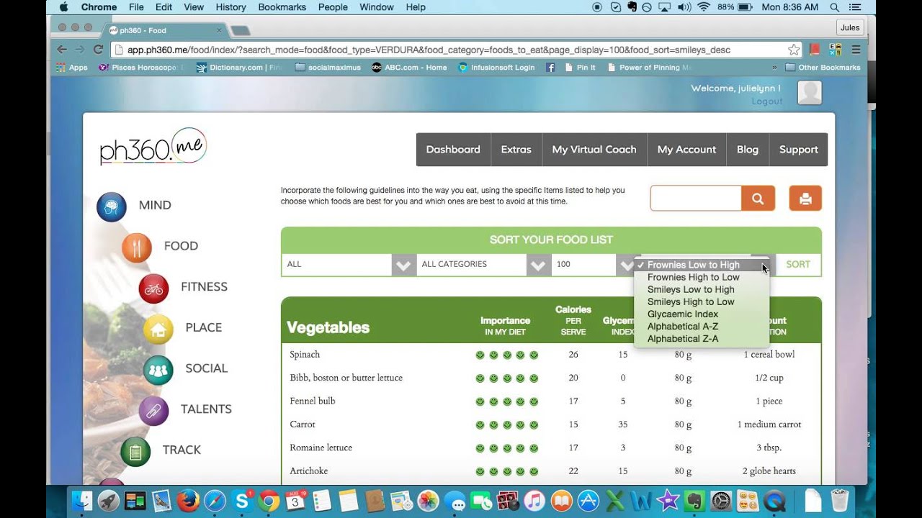Click Bibb, boston or butter lettuce row
Image resolution: width=922 pixels, height=518 pixels.
click(x=346, y=378)
